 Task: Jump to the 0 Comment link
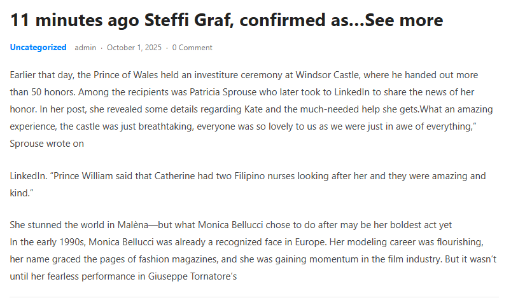[192, 48]
